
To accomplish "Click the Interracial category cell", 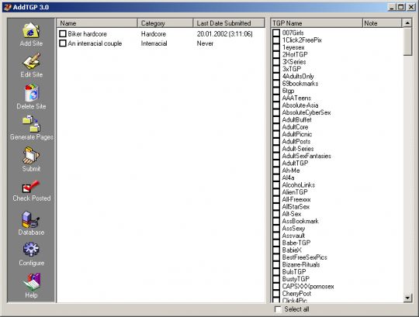I will 154,43.
